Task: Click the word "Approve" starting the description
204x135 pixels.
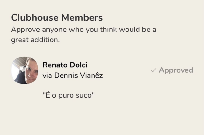Action: (24, 30)
